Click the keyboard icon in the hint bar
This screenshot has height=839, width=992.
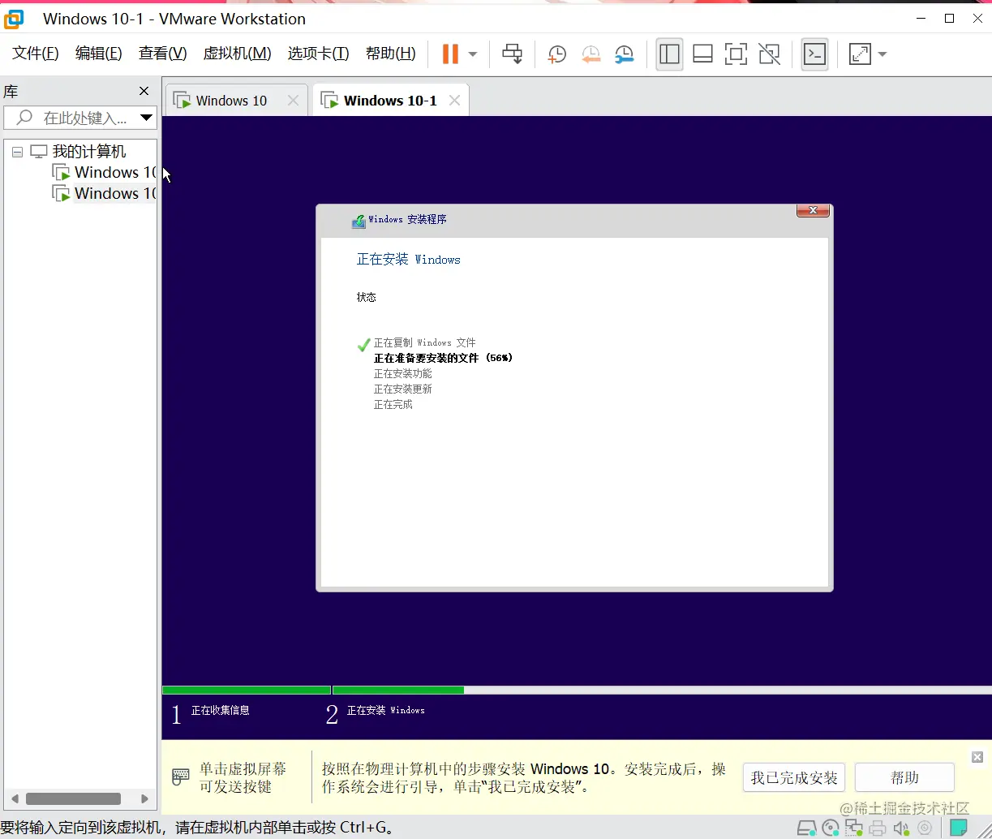click(181, 777)
